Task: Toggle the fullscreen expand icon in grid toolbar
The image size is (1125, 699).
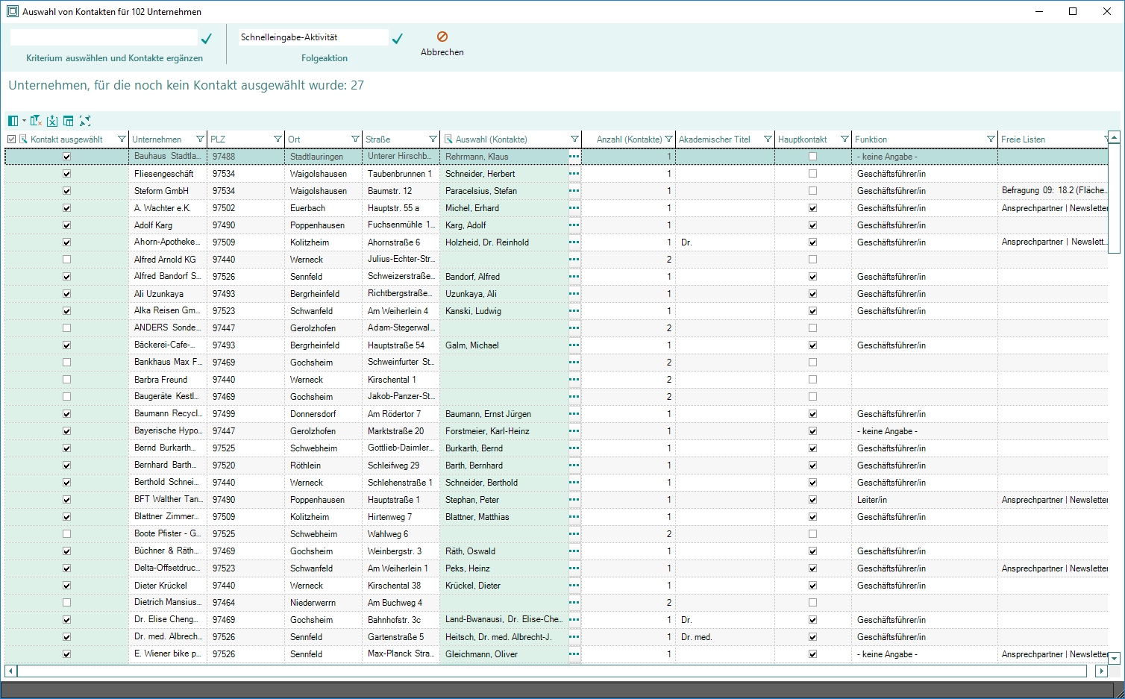Action: coord(85,121)
